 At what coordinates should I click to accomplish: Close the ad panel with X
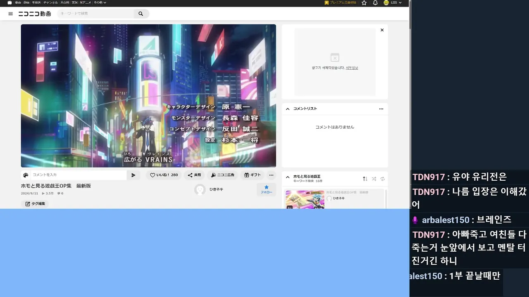382,30
